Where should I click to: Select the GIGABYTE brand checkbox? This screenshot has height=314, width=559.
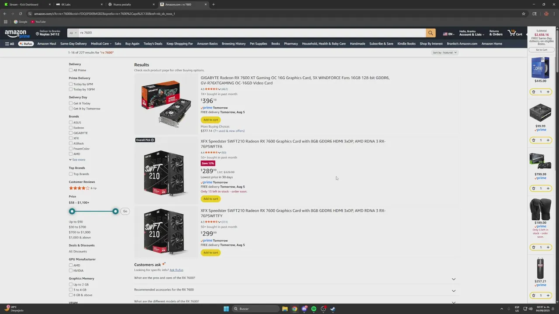[x=71, y=133]
